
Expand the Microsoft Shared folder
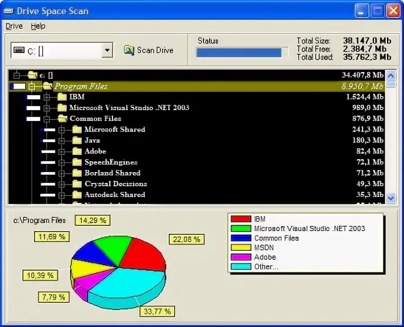click(61, 130)
